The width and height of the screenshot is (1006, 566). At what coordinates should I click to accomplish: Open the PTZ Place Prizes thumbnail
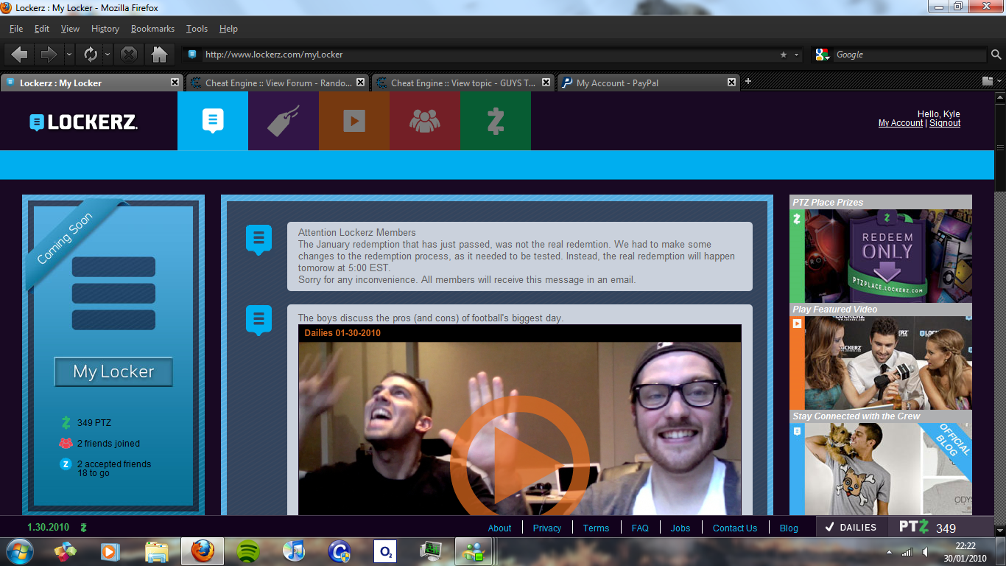click(x=881, y=256)
